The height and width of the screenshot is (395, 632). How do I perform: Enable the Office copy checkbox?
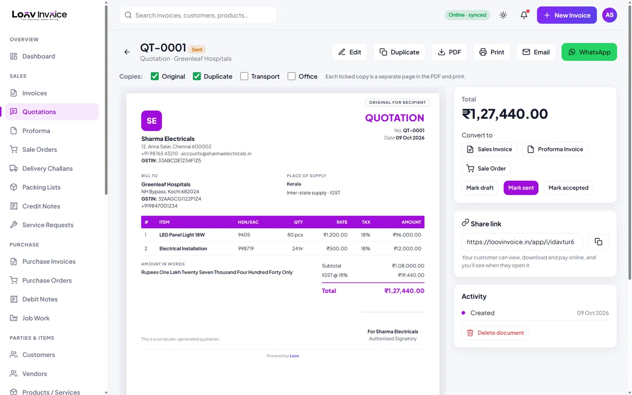[x=291, y=76]
